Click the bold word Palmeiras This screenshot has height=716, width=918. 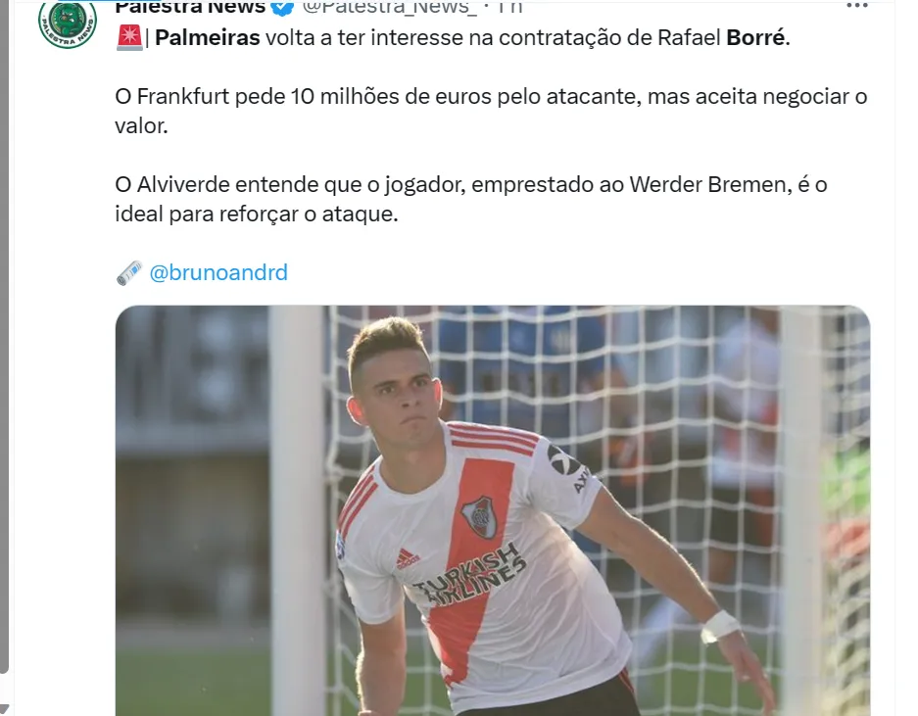tap(208, 37)
